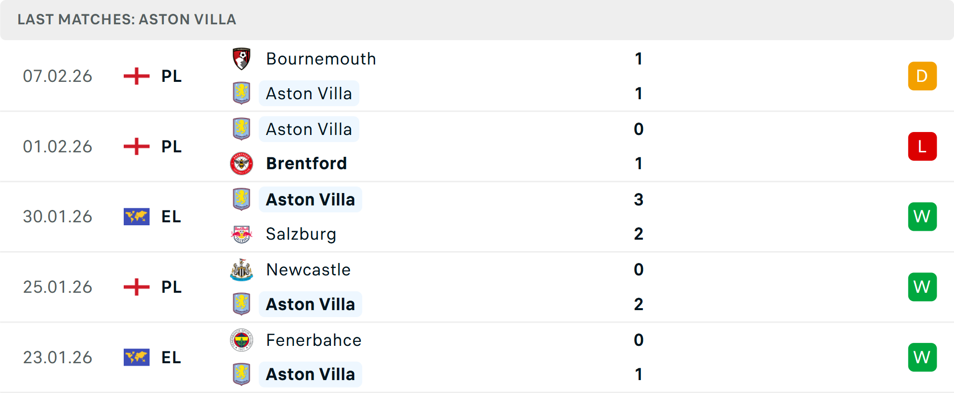The image size is (954, 393).
Task: Toggle the W badge next to the Salzburg win
Action: coord(922,216)
